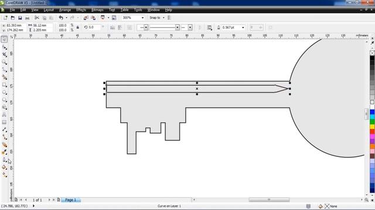The height and width of the screenshot is (210, 375).
Task: Open the File menu
Action: 12,10
